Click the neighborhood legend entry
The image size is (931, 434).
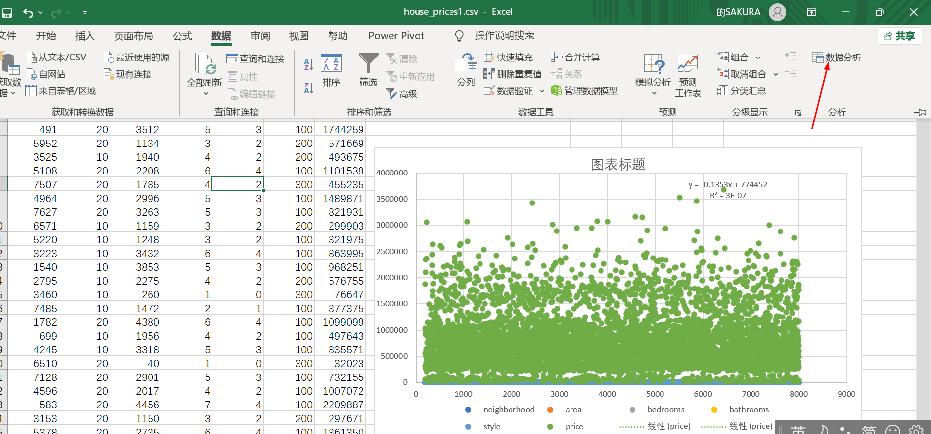[x=500, y=410]
